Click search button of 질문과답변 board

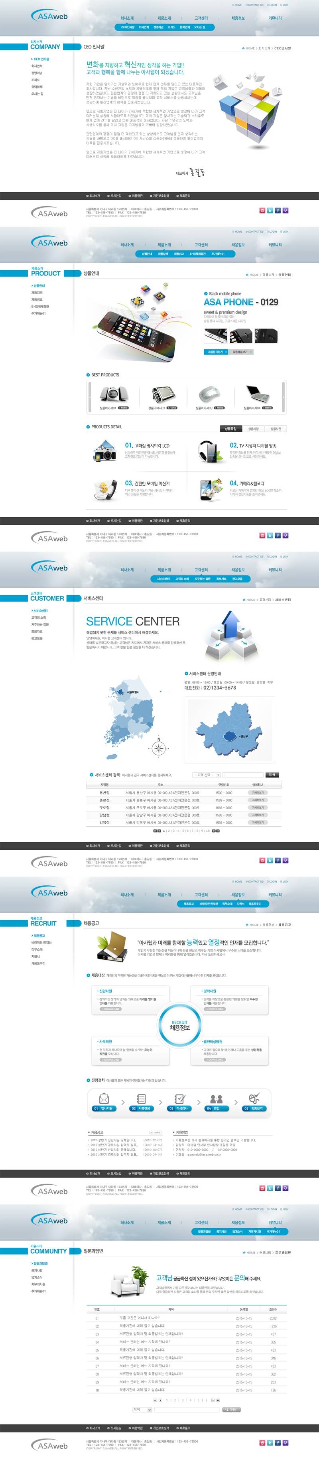(x=232, y=1410)
